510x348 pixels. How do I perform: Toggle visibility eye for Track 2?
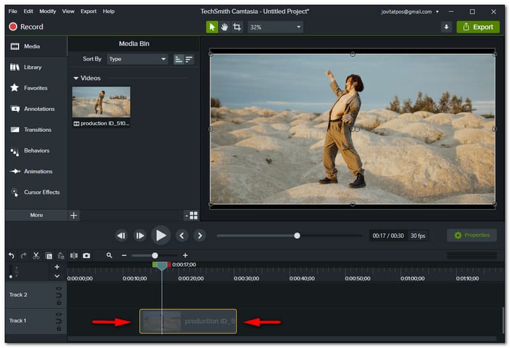pyautogui.click(x=59, y=289)
